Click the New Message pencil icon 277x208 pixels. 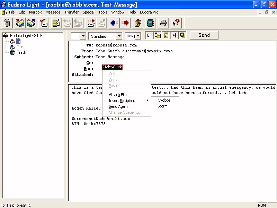56,23
